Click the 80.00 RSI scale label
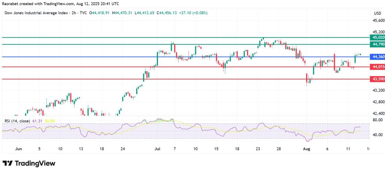Image resolution: width=385 pixels, height=172 pixels. (x=377, y=120)
